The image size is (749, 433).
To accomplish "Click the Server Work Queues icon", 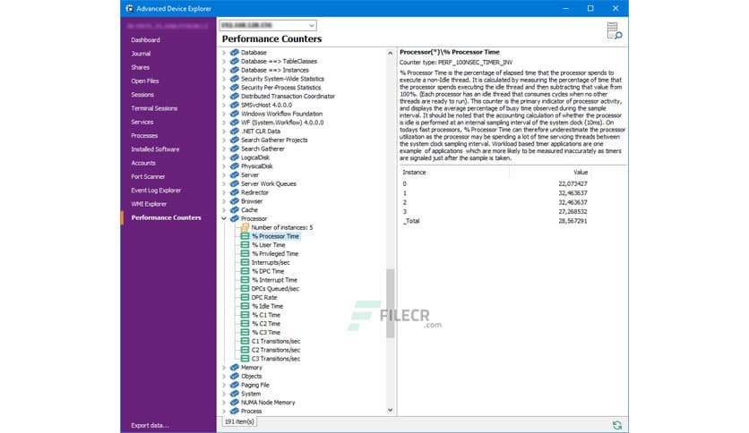I will click(234, 183).
